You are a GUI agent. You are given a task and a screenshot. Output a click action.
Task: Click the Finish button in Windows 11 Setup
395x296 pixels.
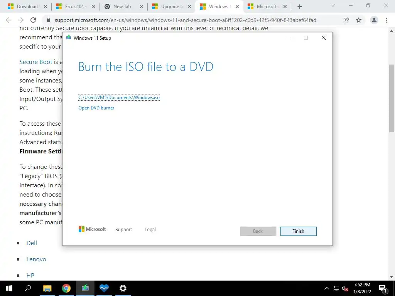(298, 231)
